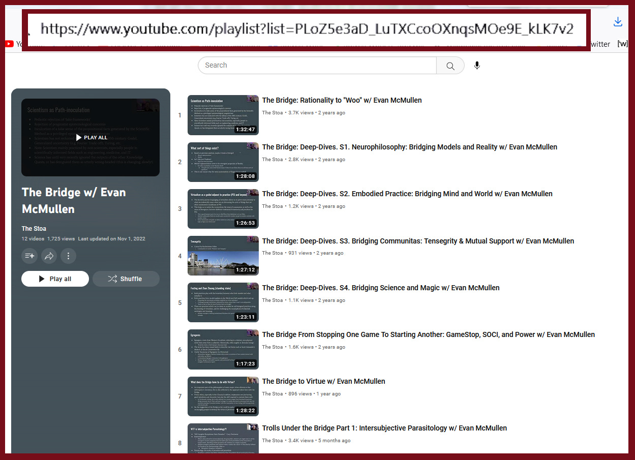This screenshot has height=460, width=635.
Task: Click the "1.1K views" text
Action: coord(301,300)
